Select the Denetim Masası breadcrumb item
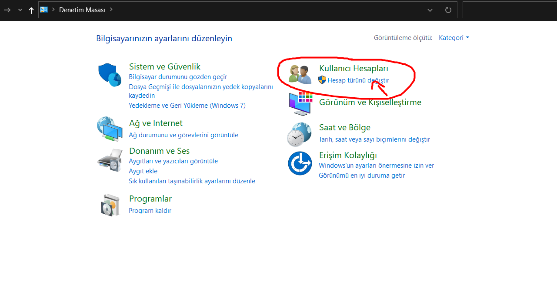This screenshot has width=557, height=288. [x=82, y=10]
